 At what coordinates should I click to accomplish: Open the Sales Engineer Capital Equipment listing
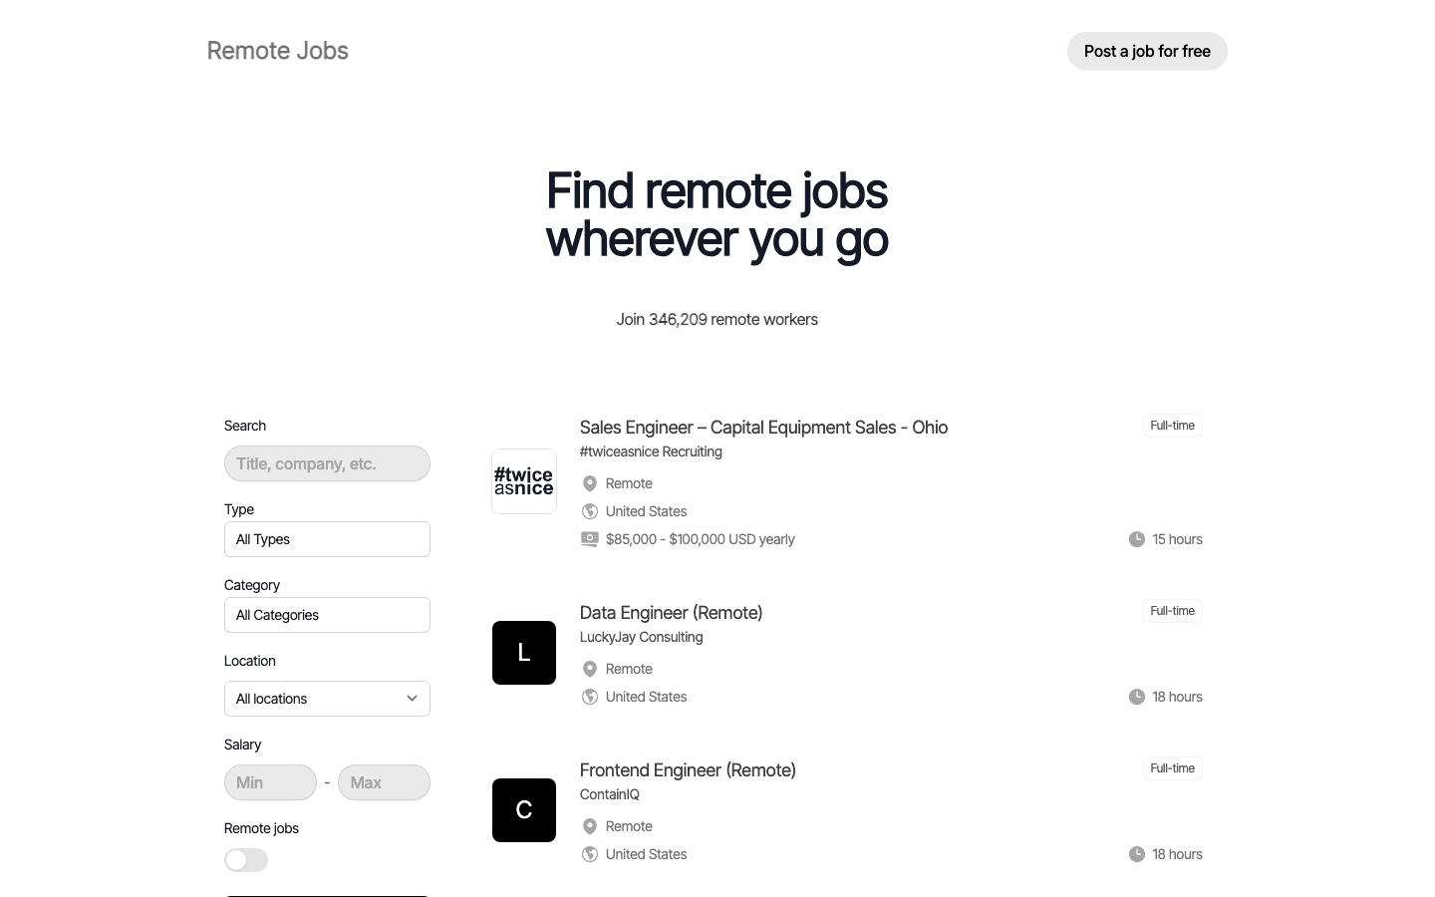point(763,427)
